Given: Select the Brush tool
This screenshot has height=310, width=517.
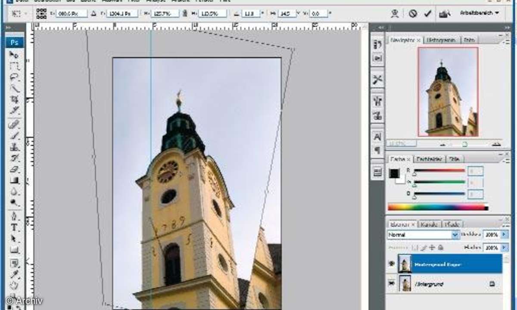Looking at the screenshot, I should coord(14,136).
